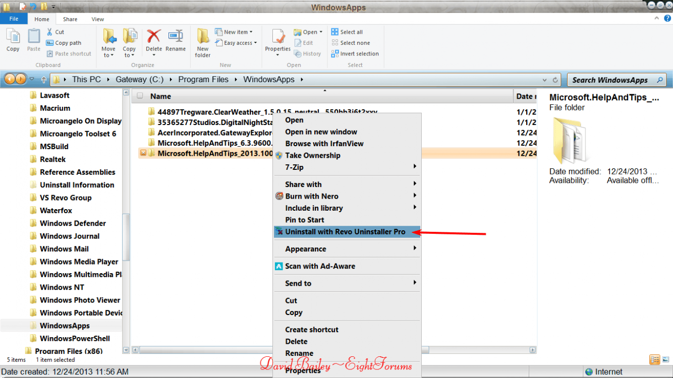673x378 pixels.
Task: Click the Properties icon in ribbon
Action: tap(278, 37)
